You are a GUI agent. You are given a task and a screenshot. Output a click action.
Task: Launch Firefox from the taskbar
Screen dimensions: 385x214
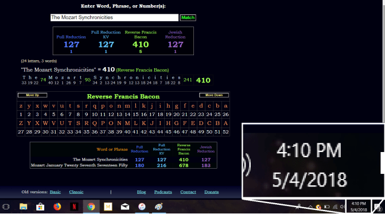[x=57, y=207]
